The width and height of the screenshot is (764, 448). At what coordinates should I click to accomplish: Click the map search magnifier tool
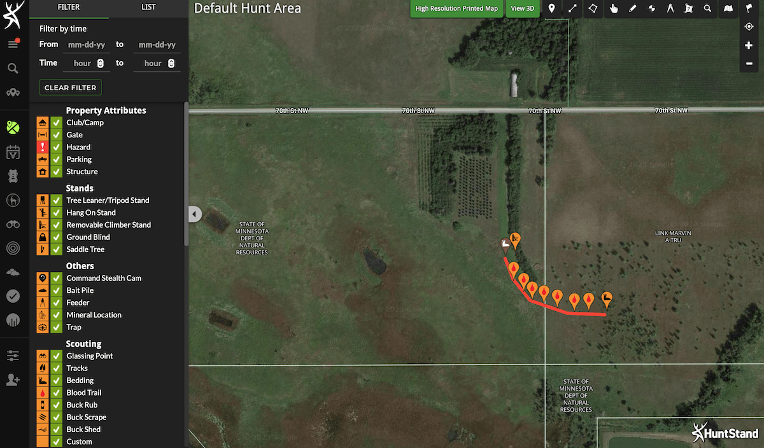pos(708,9)
